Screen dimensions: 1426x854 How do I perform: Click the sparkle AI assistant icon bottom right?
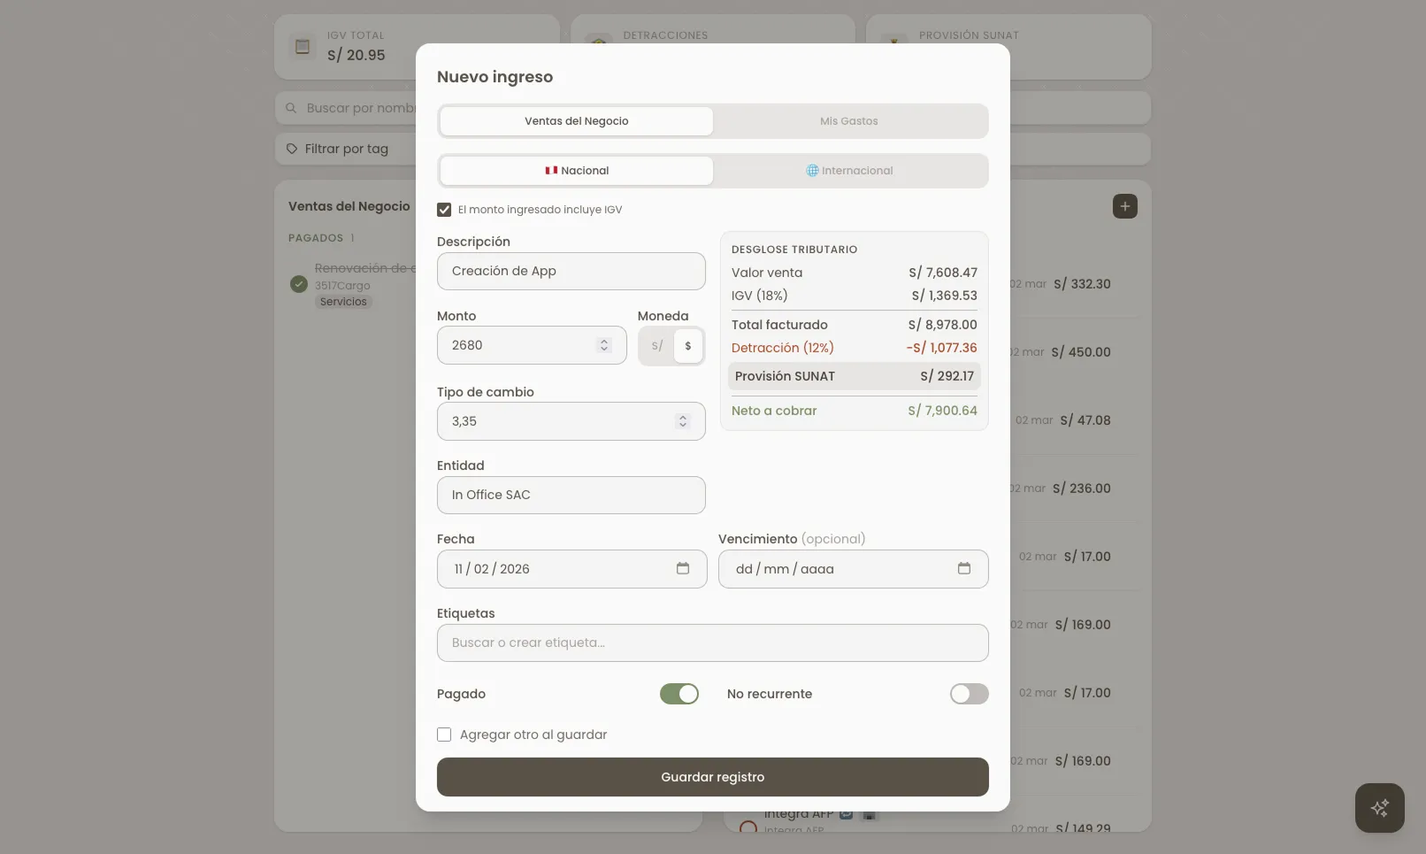coord(1379,807)
